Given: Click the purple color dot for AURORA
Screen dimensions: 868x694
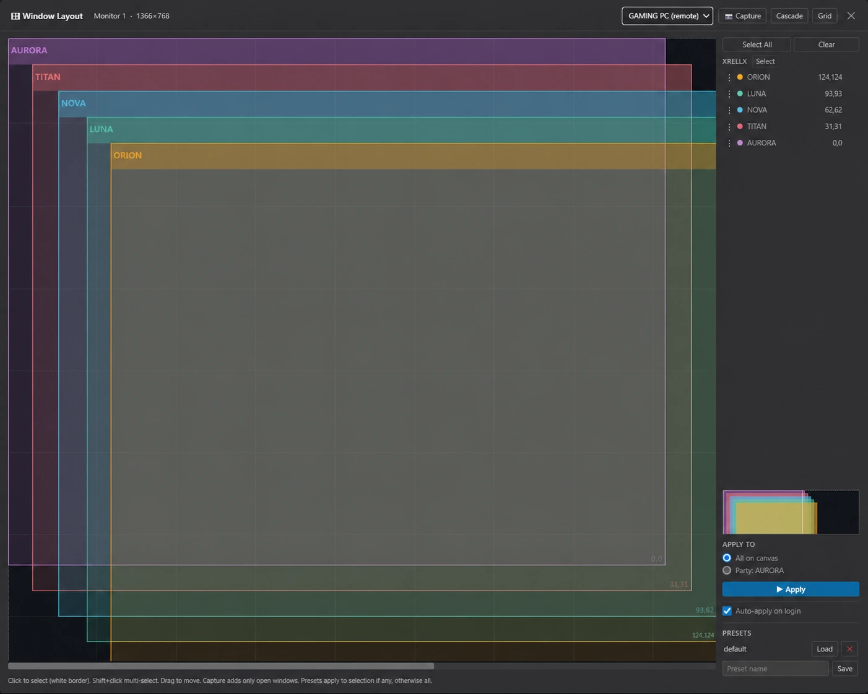Looking at the screenshot, I should 740,143.
